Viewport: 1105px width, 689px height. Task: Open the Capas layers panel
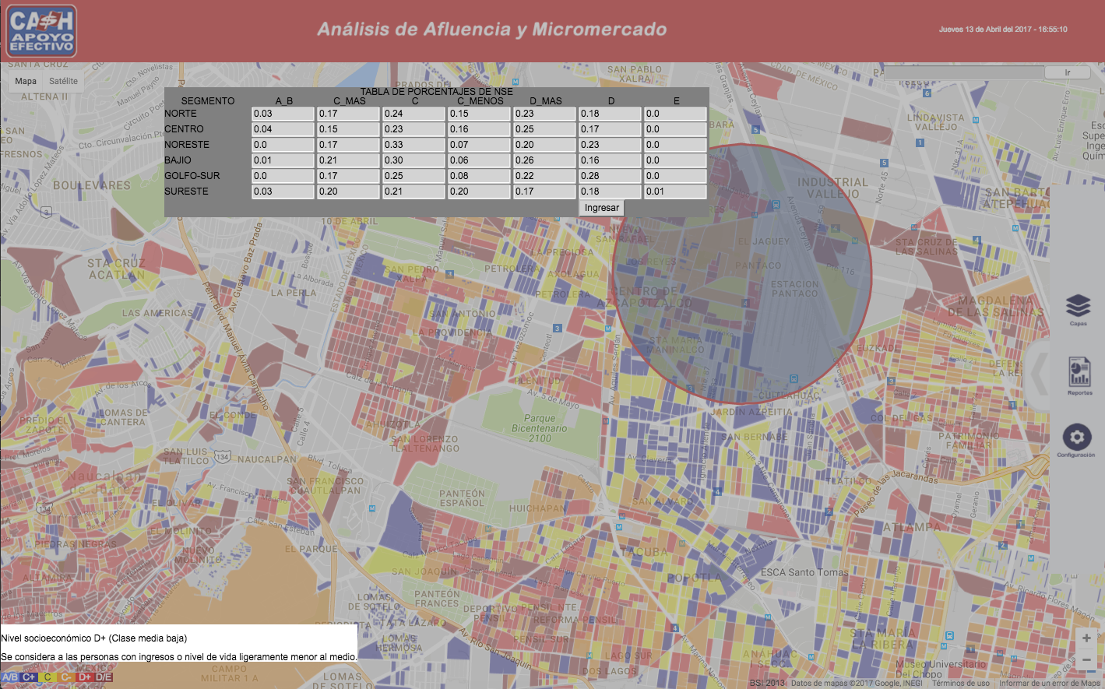(x=1078, y=307)
